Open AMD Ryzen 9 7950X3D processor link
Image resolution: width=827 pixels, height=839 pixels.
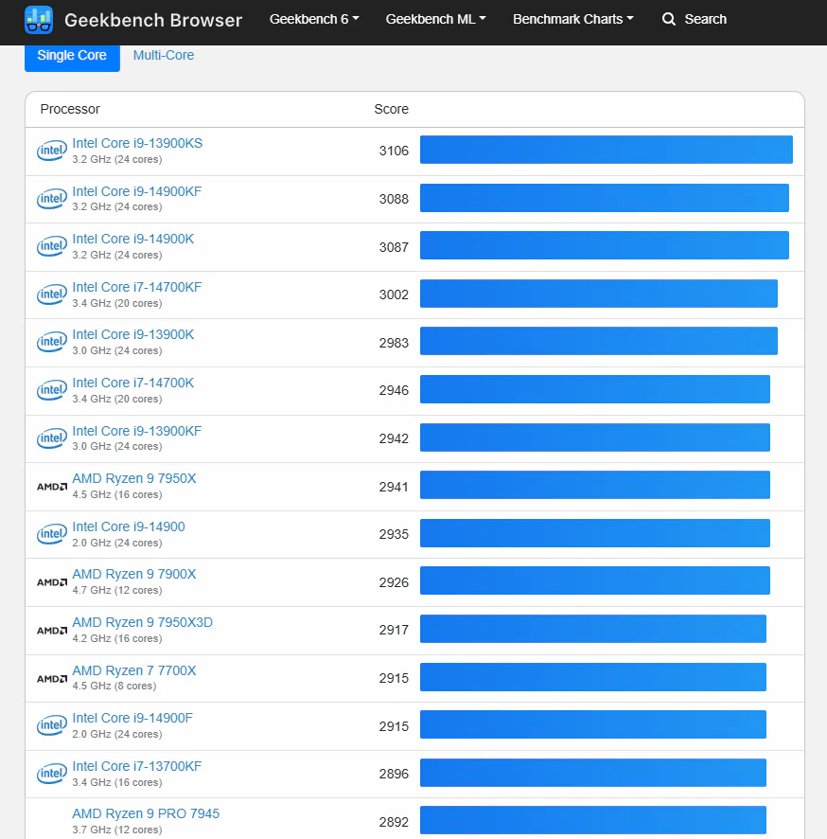(x=142, y=622)
